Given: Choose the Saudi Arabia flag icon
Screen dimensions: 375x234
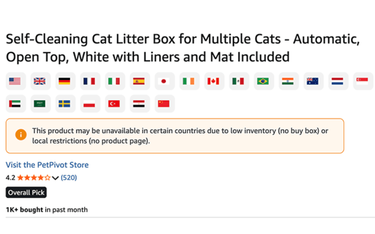Looking at the screenshot, I should 40,104.
